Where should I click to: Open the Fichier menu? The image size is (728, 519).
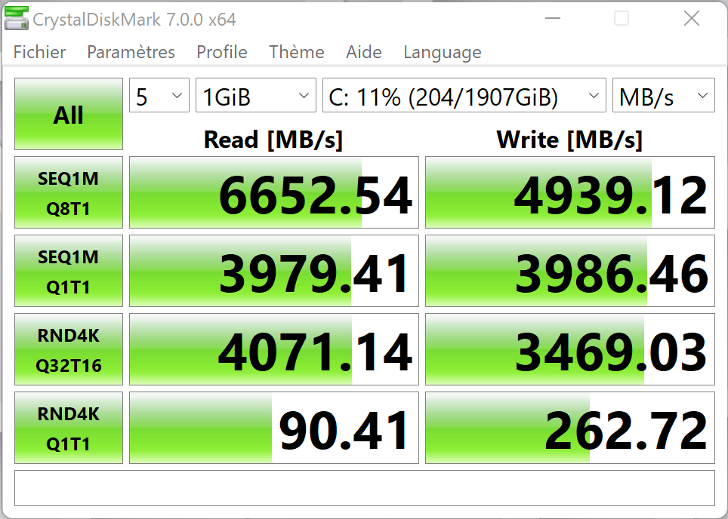39,52
